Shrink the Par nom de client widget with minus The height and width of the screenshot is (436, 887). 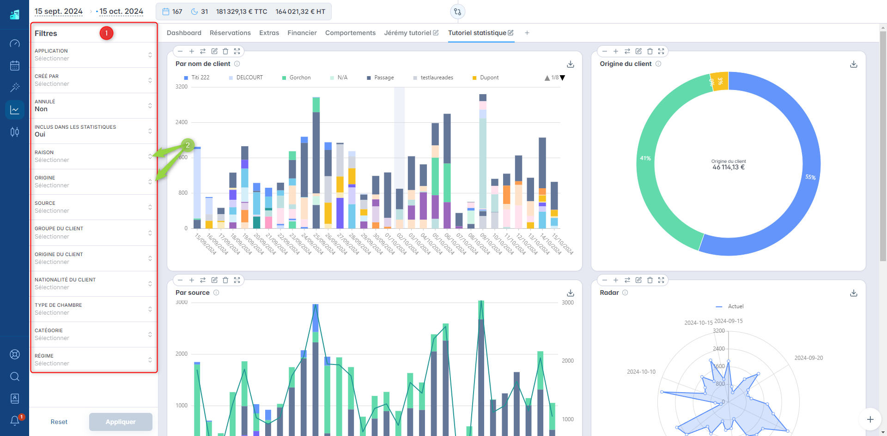pyautogui.click(x=180, y=51)
